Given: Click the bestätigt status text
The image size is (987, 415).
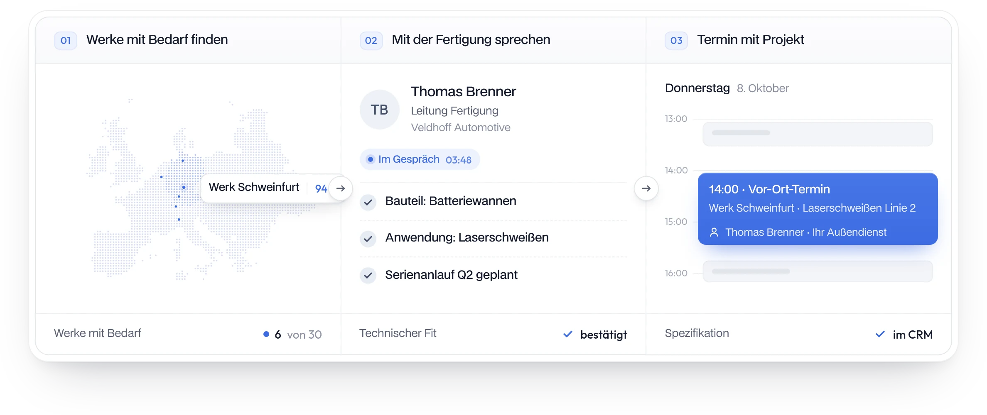Looking at the screenshot, I should [604, 334].
